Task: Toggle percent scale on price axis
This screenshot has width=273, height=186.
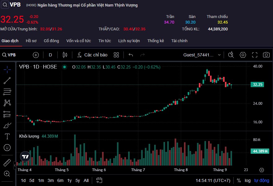Action: 239,180
